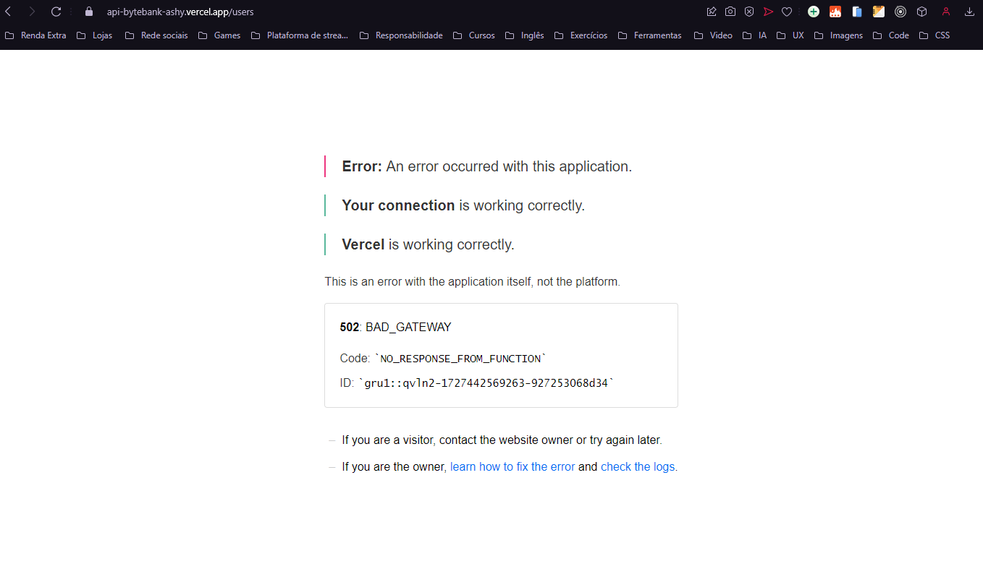This screenshot has width=983, height=577.
Task: Open the ad blocker shield icon
Action: [x=749, y=12]
